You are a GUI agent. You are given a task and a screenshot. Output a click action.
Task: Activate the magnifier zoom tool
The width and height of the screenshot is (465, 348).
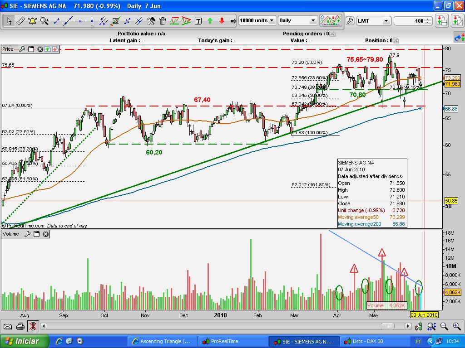tap(45, 21)
